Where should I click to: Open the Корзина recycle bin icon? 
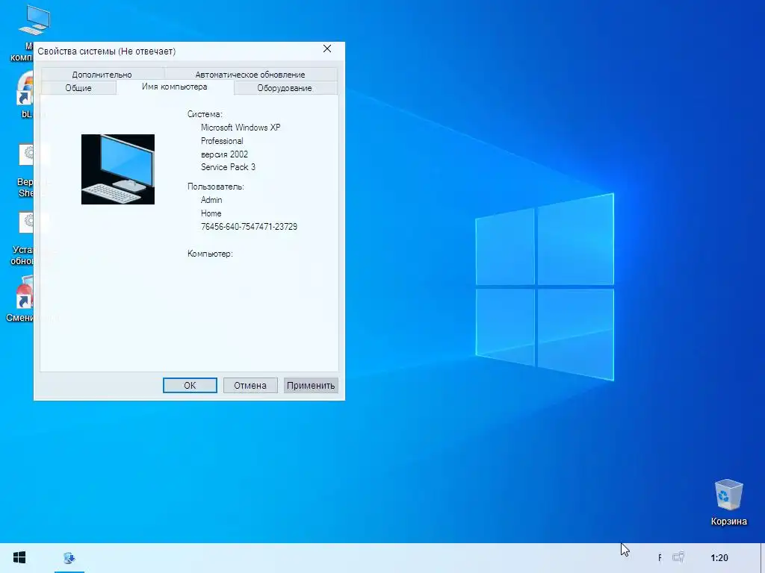(728, 502)
